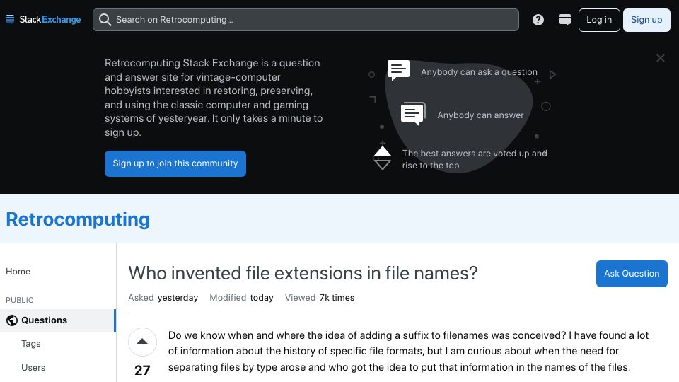679x382 pixels.
Task: Click the Viewed 7k times text
Action: 320,298
